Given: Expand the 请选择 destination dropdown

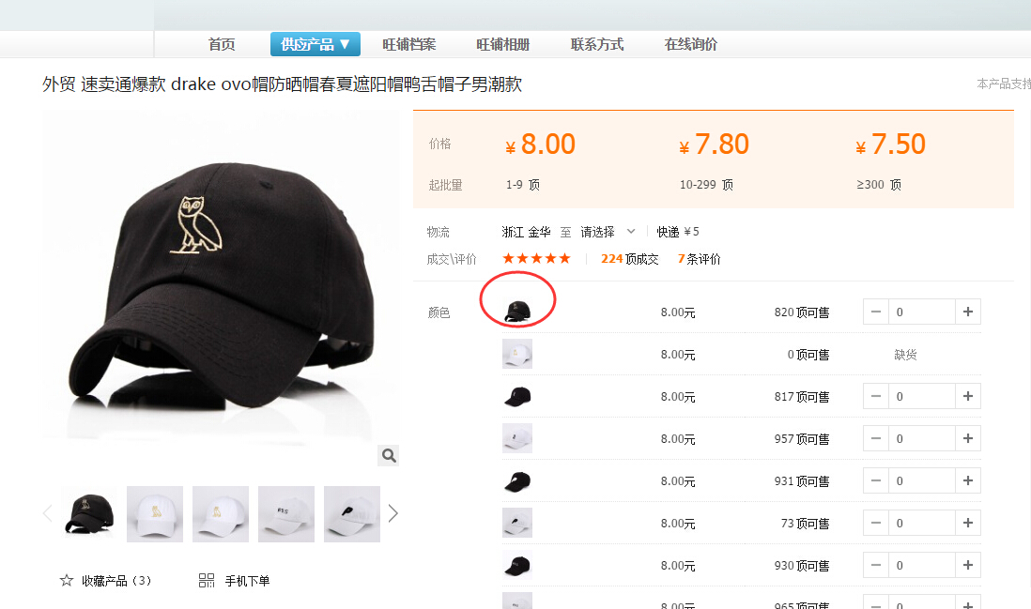Looking at the screenshot, I should click(x=608, y=232).
